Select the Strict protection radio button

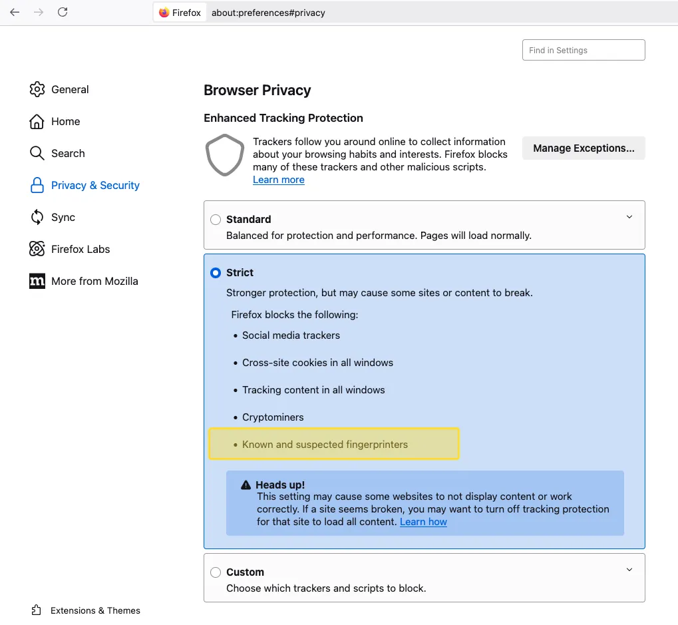click(216, 273)
